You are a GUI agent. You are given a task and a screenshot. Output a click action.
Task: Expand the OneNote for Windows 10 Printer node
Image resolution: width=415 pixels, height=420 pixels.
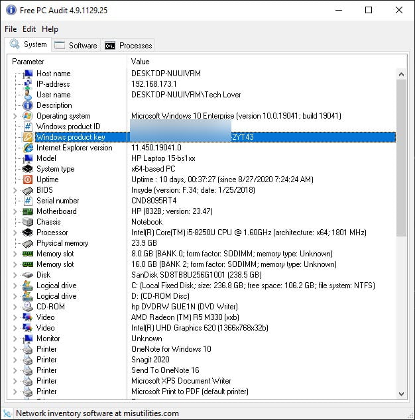point(15,349)
